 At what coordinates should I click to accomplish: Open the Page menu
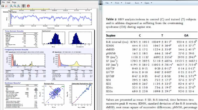point(14,2)
